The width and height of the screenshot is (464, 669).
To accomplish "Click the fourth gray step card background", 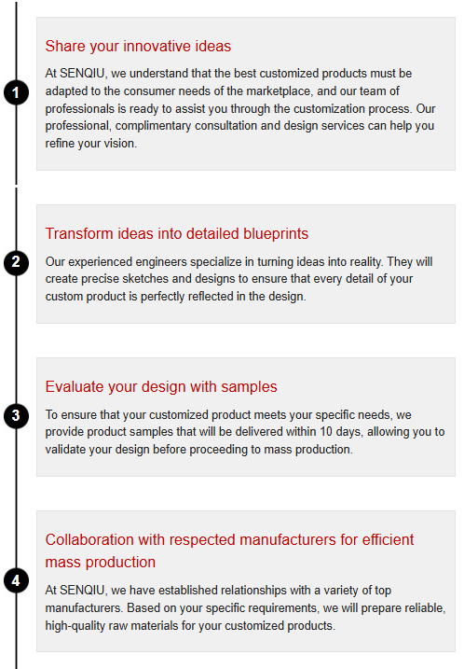I will (246, 581).
